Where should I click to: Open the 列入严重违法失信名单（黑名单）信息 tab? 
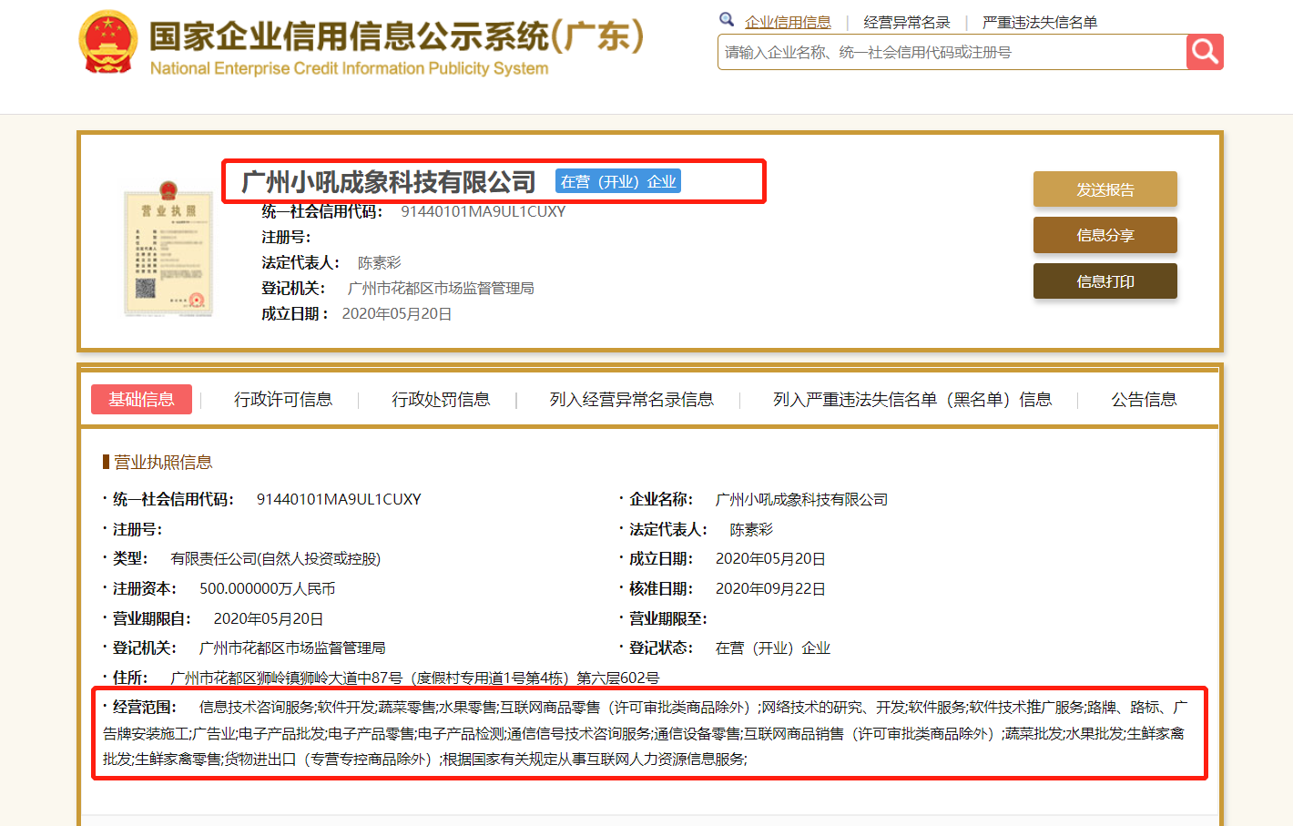pyautogui.click(x=911, y=400)
